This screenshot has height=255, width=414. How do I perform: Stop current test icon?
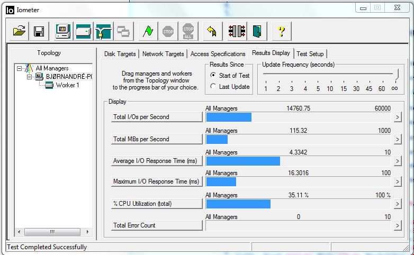pyautogui.click(x=168, y=31)
